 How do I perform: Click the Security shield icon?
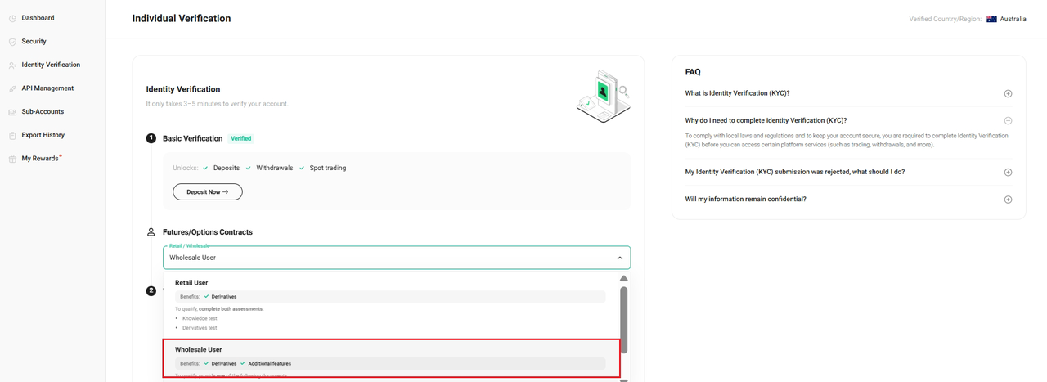click(12, 42)
